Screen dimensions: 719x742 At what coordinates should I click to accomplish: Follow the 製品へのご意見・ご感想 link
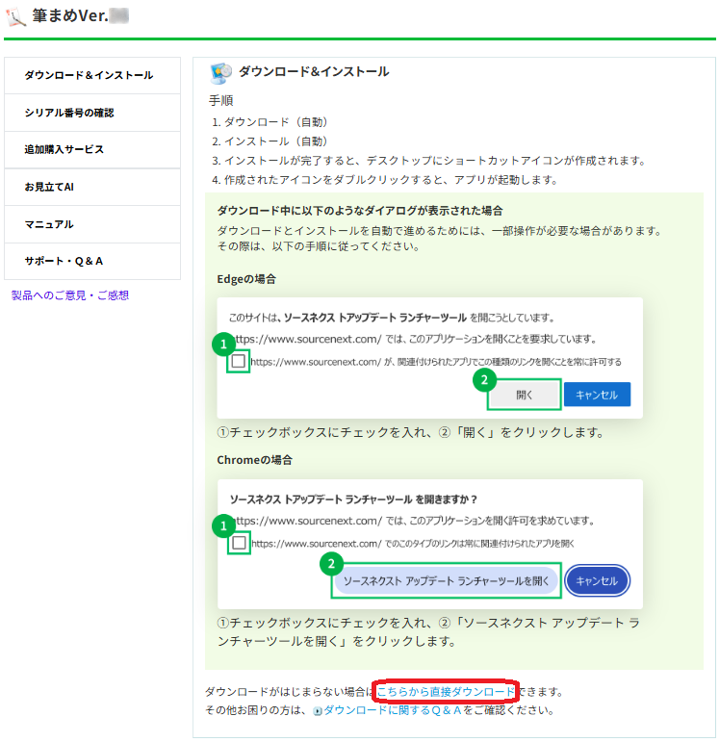click(x=70, y=295)
